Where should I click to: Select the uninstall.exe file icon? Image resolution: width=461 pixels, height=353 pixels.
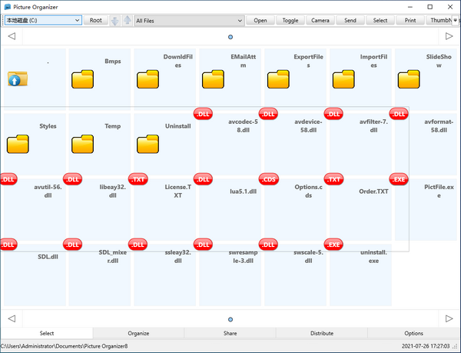point(333,245)
